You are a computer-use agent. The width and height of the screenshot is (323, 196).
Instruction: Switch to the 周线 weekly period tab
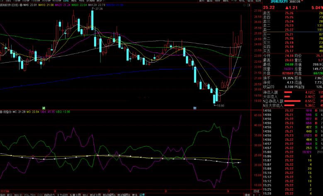click(x=74, y=1)
